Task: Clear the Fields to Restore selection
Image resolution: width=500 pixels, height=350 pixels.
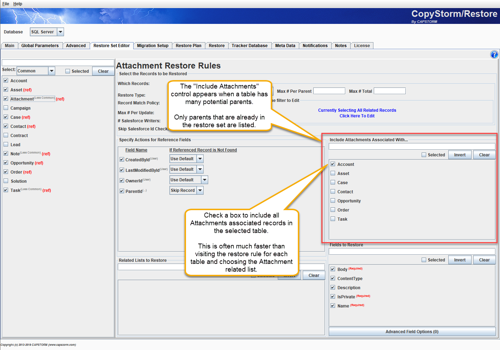Action: [x=484, y=260]
